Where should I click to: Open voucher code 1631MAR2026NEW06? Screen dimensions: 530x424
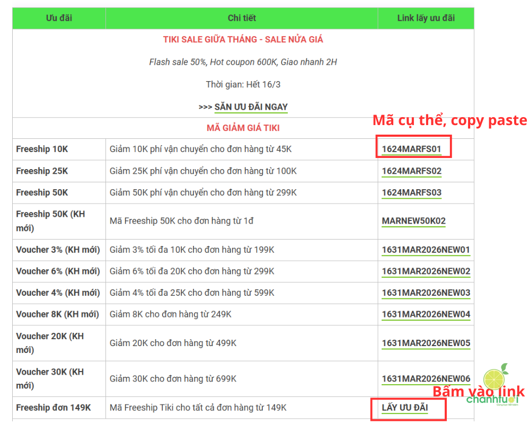click(x=426, y=379)
